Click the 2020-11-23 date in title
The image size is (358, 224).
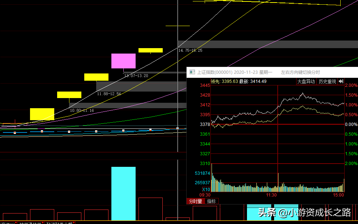pyautogui.click(x=246, y=72)
